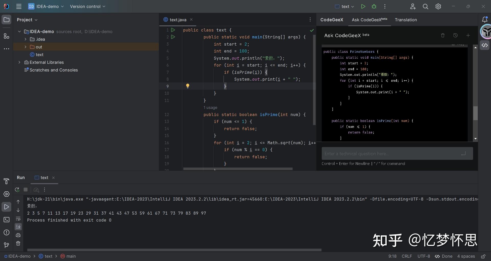This screenshot has width=491, height=261.
Task: Open IDE settings gear icon
Action: [x=438, y=7]
